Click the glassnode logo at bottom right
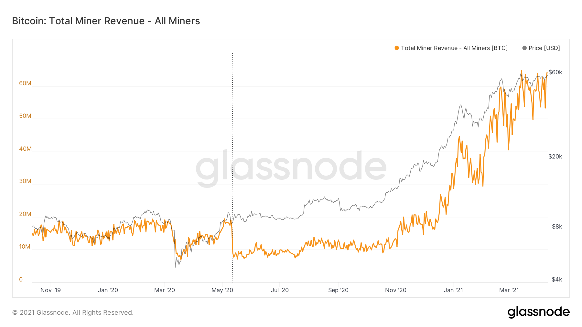The height and width of the screenshot is (327, 582). pos(538,312)
